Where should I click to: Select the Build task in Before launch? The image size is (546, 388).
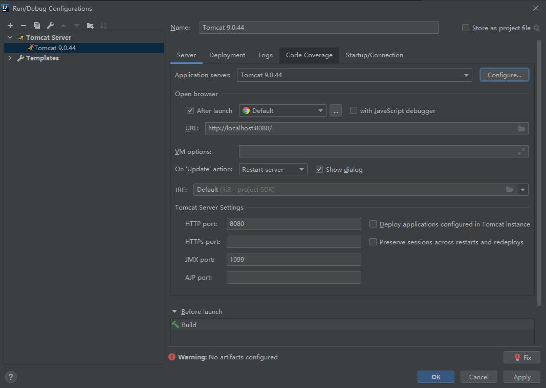point(353,325)
